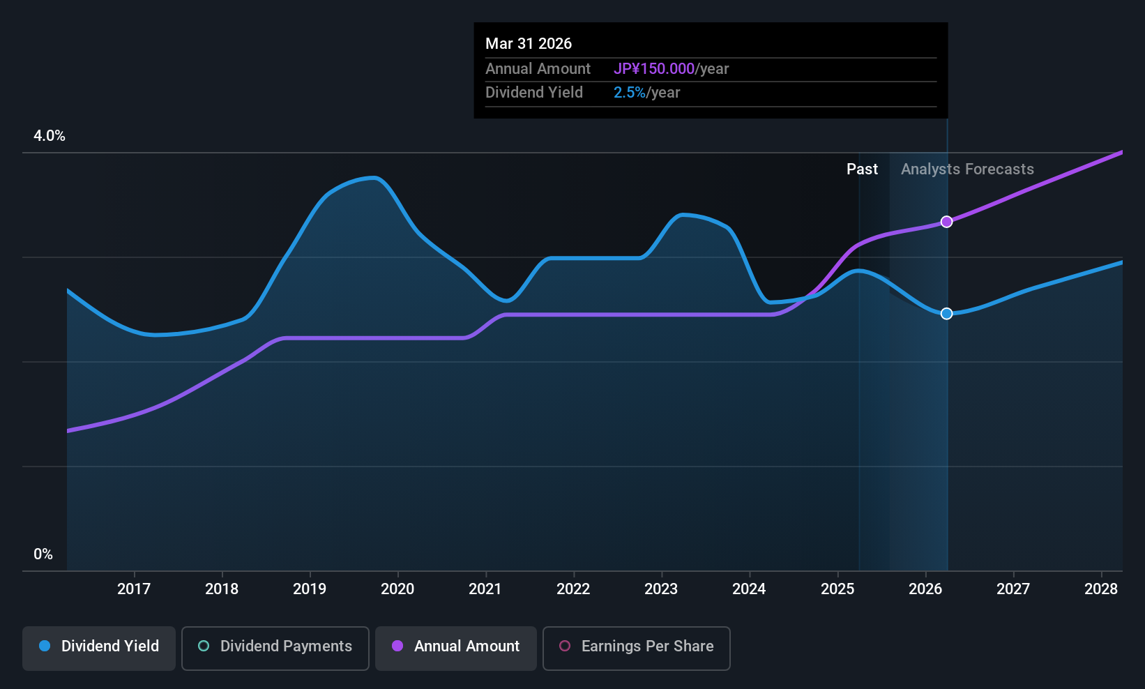Click the blue Dividend Yield legend dot

45,646
